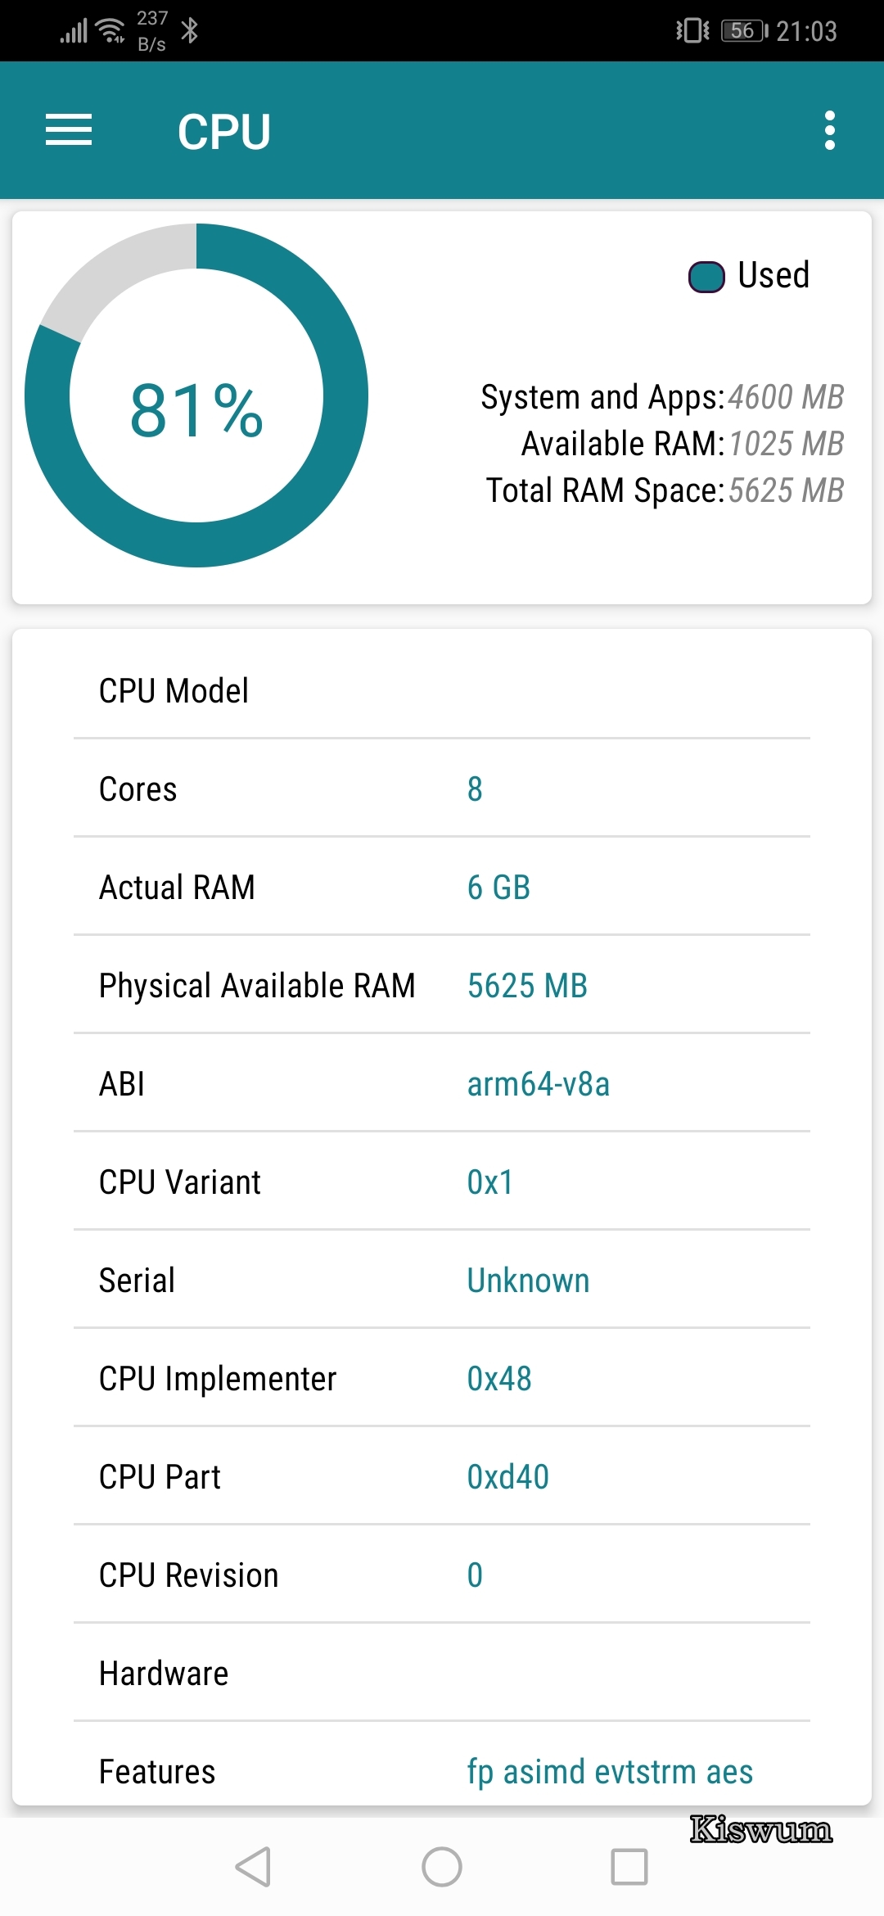
Task: Open the three-dot overflow menu
Action: (x=830, y=130)
